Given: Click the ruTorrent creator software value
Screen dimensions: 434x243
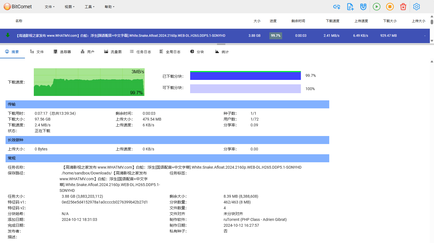Looking at the screenshot, I should pyautogui.click(x=255, y=220).
